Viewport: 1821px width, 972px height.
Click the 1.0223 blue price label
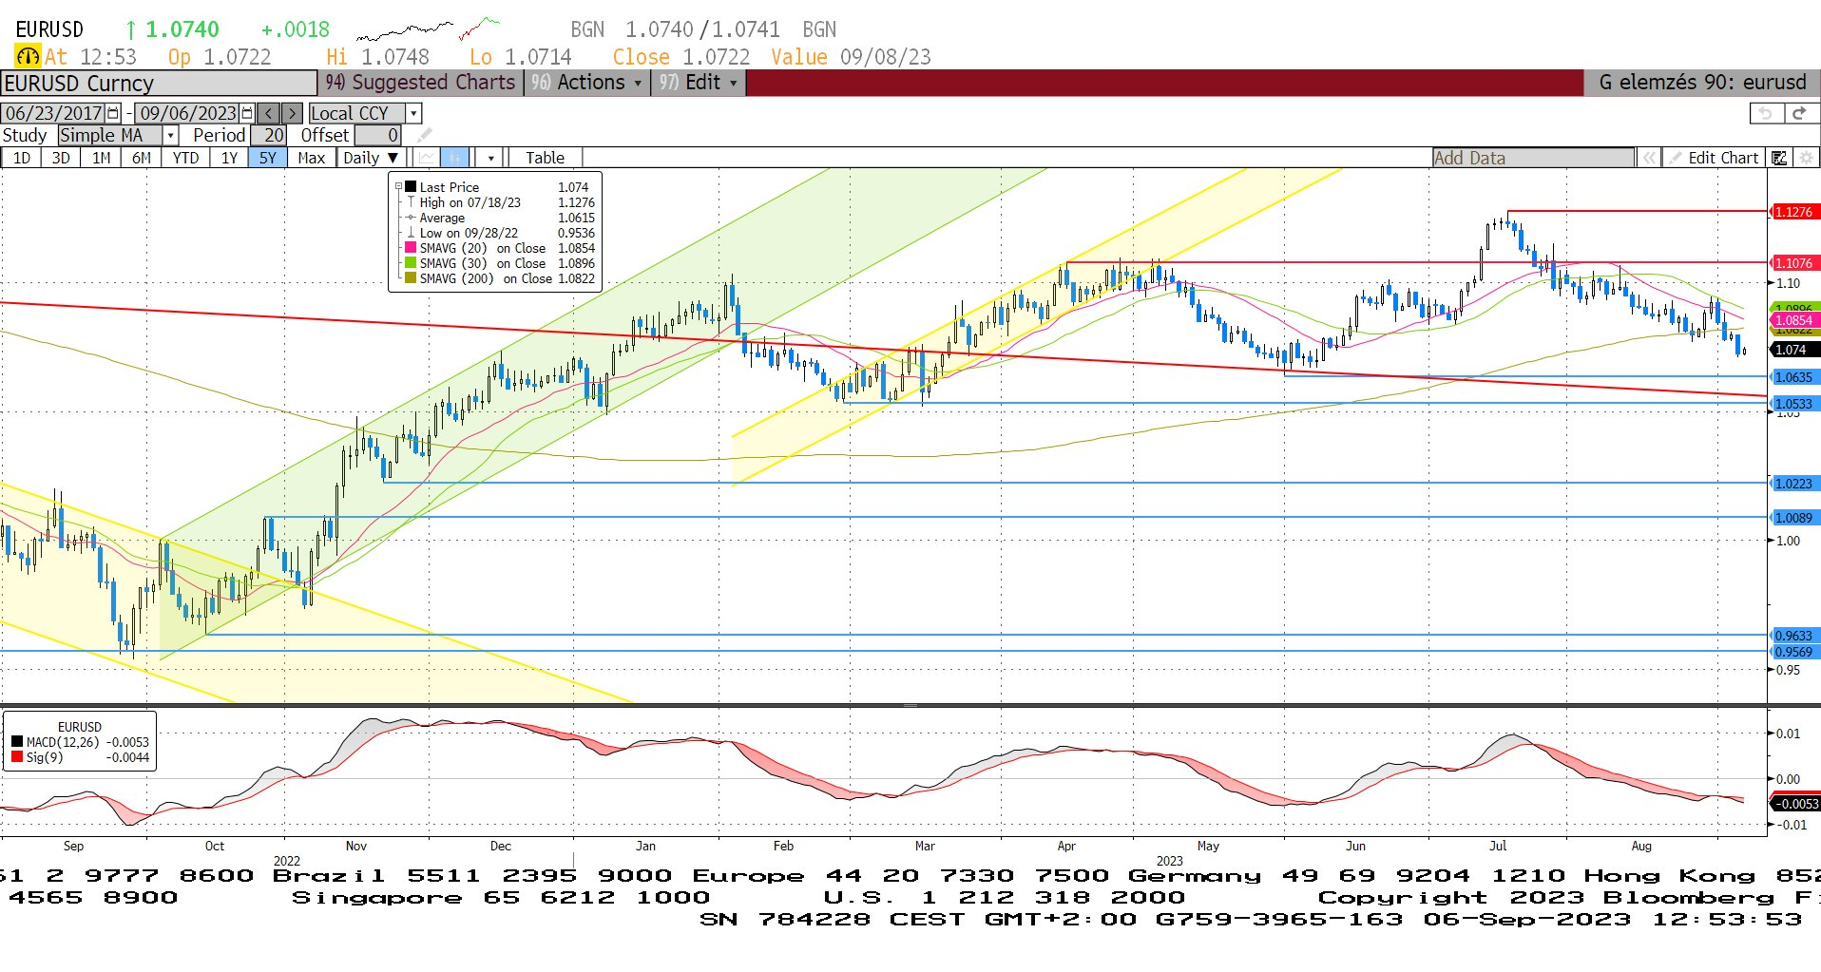(1793, 484)
